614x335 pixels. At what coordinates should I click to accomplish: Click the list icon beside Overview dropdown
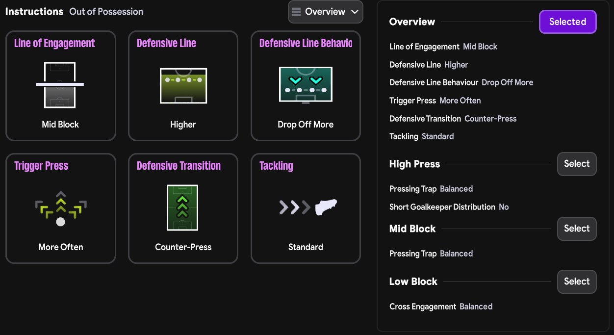tap(296, 12)
